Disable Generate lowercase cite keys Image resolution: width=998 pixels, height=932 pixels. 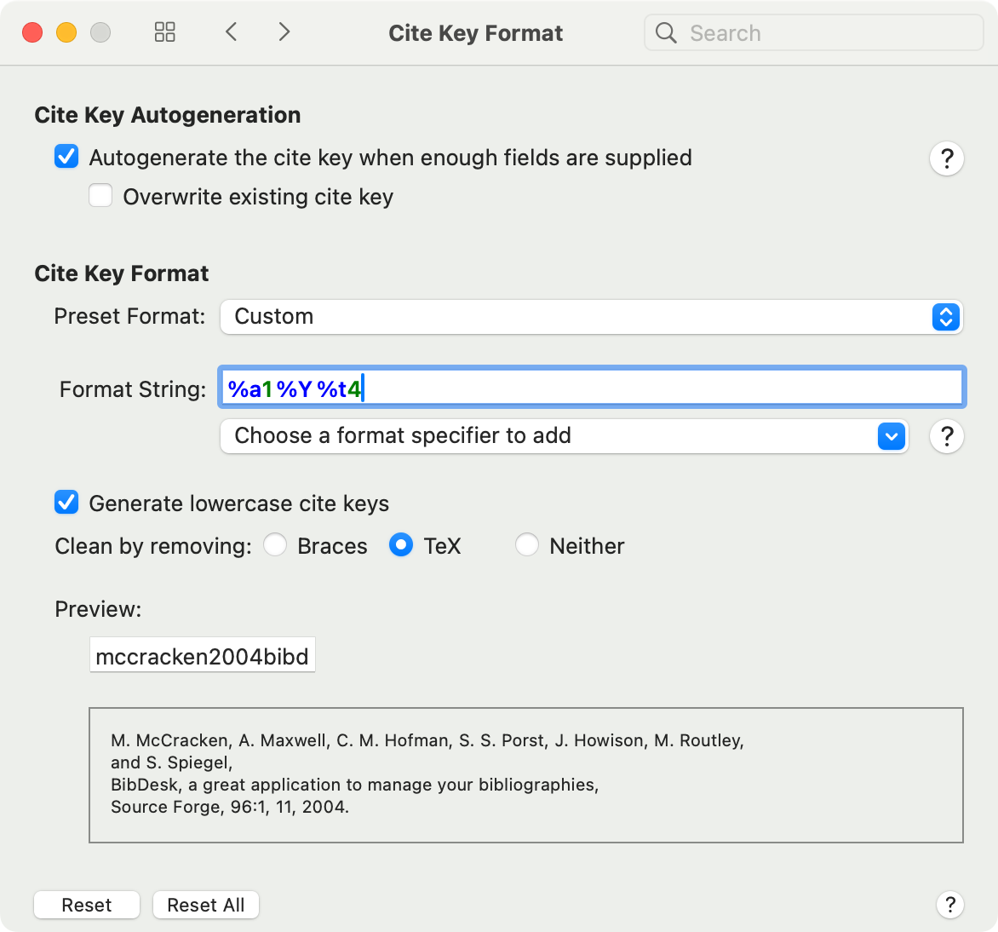click(x=66, y=503)
